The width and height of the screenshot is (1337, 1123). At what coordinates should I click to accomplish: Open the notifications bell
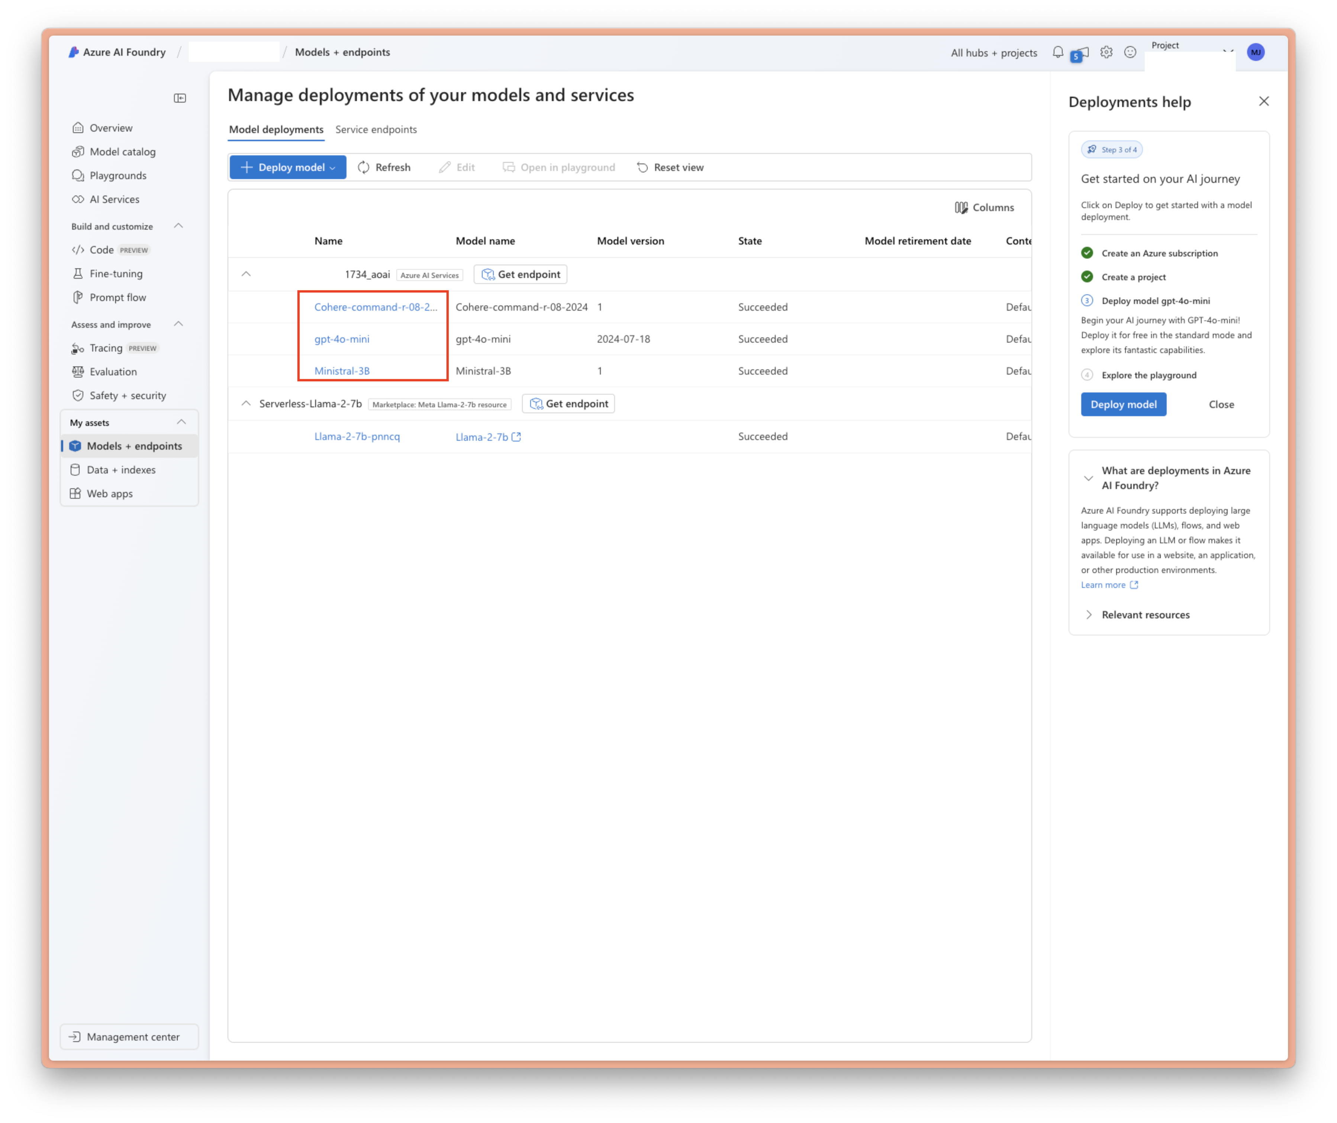(x=1058, y=52)
